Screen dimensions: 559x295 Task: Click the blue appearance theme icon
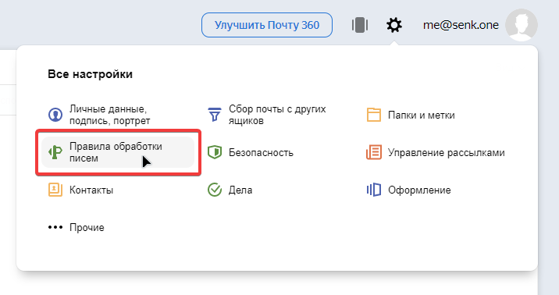pyautogui.click(x=374, y=190)
